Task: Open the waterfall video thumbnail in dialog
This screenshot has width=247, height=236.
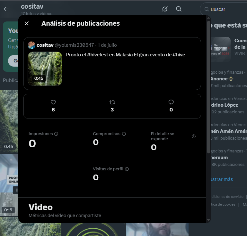Action: [45, 69]
